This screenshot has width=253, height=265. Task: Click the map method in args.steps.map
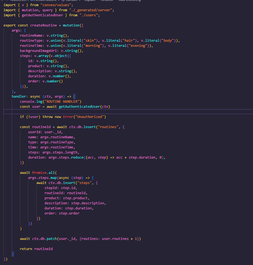[54, 178]
